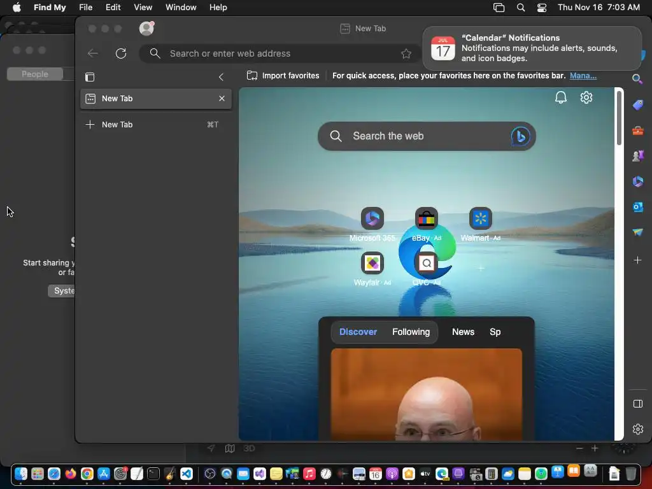Open new tab page notifications bell
The height and width of the screenshot is (489, 652).
tap(560, 97)
